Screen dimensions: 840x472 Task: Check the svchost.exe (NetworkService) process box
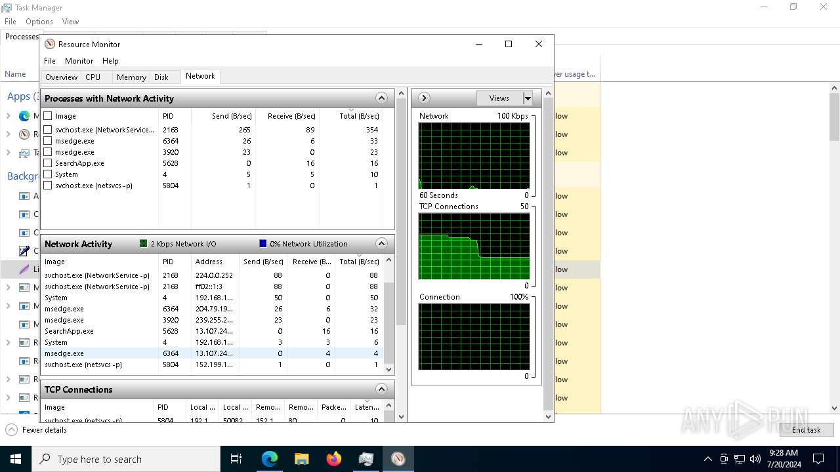(48, 130)
